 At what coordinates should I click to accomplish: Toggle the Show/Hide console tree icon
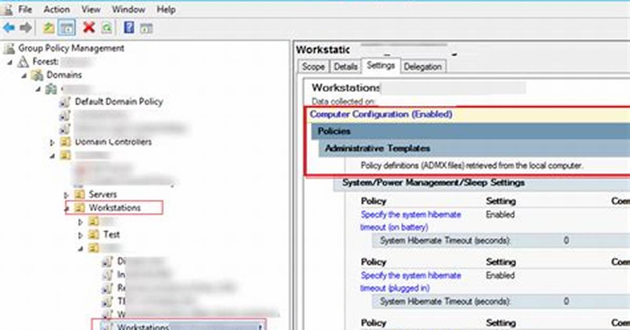[x=67, y=28]
